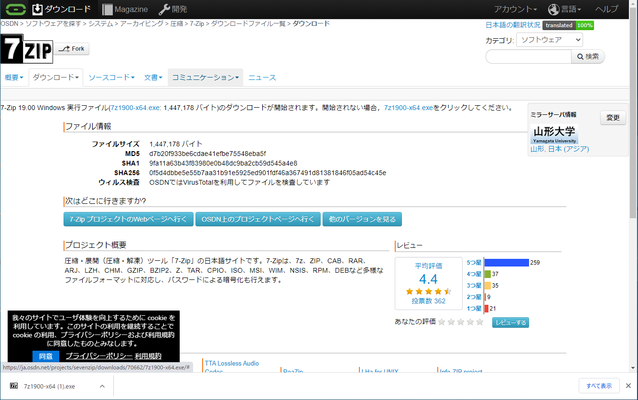Click the OSDN breadcrumb link

[9, 23]
